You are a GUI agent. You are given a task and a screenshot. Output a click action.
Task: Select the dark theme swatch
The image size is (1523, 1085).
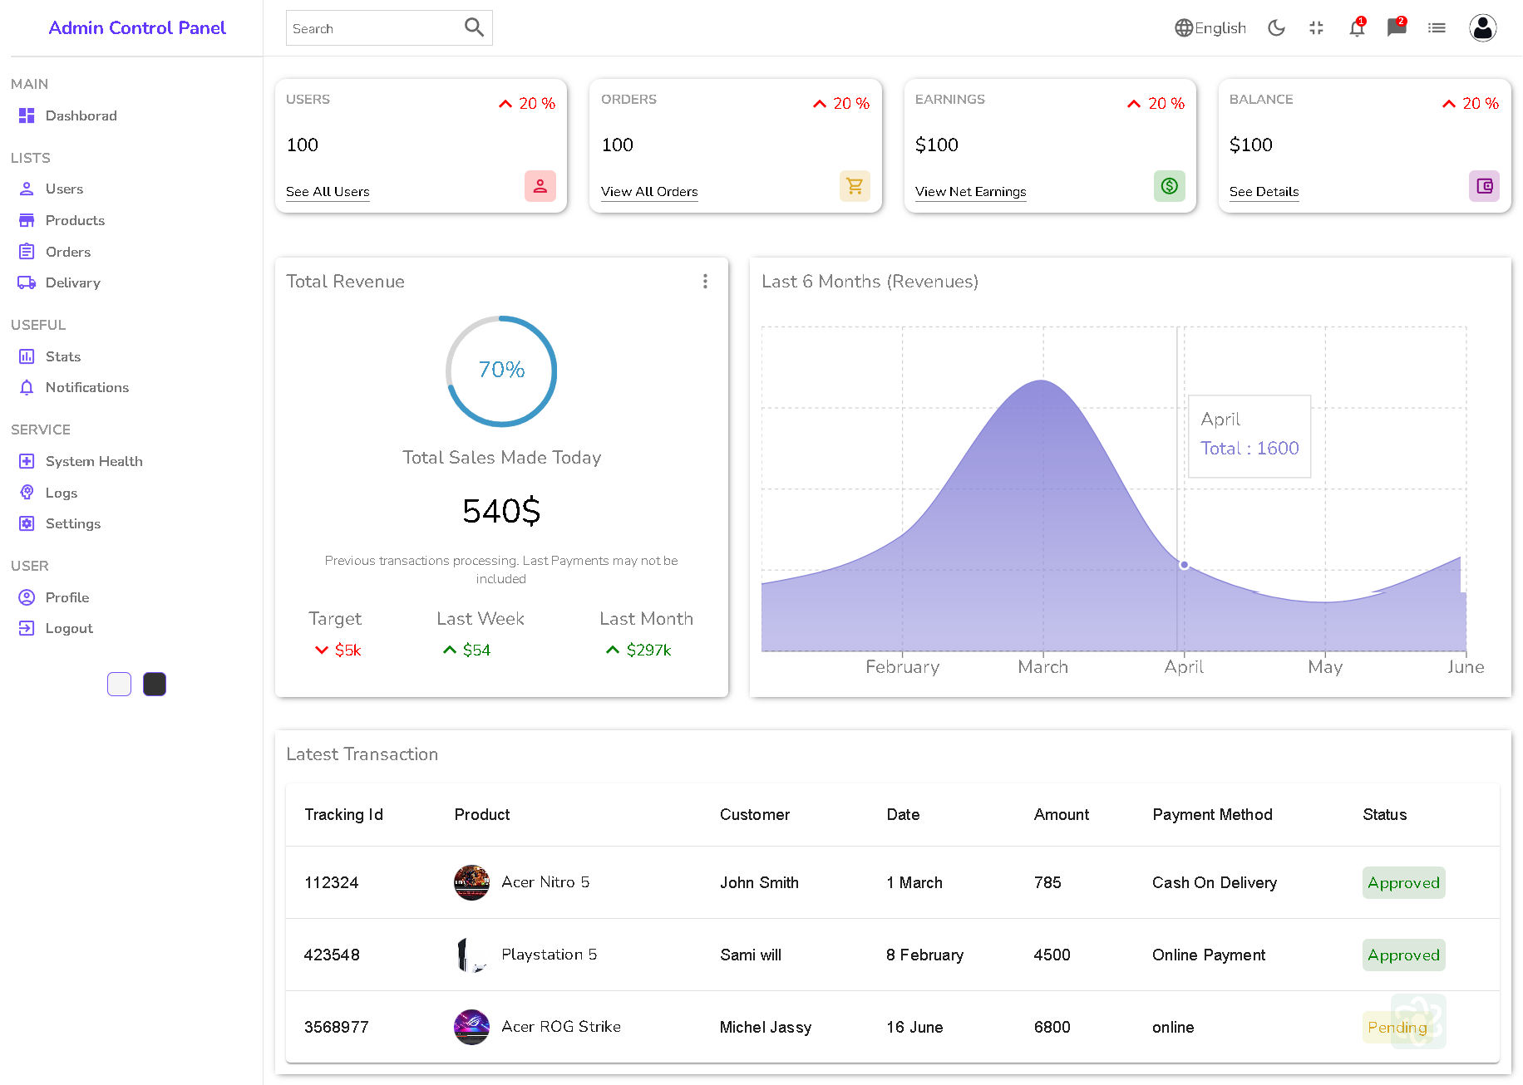pyautogui.click(x=155, y=684)
